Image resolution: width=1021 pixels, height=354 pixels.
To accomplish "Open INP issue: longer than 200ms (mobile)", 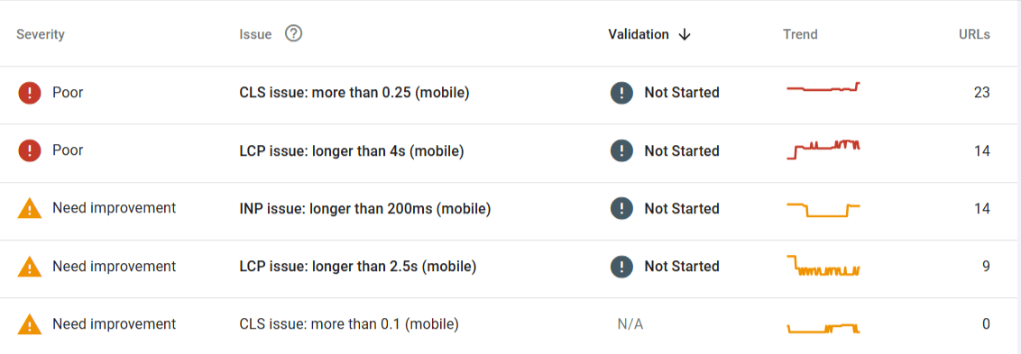I will 364,209.
